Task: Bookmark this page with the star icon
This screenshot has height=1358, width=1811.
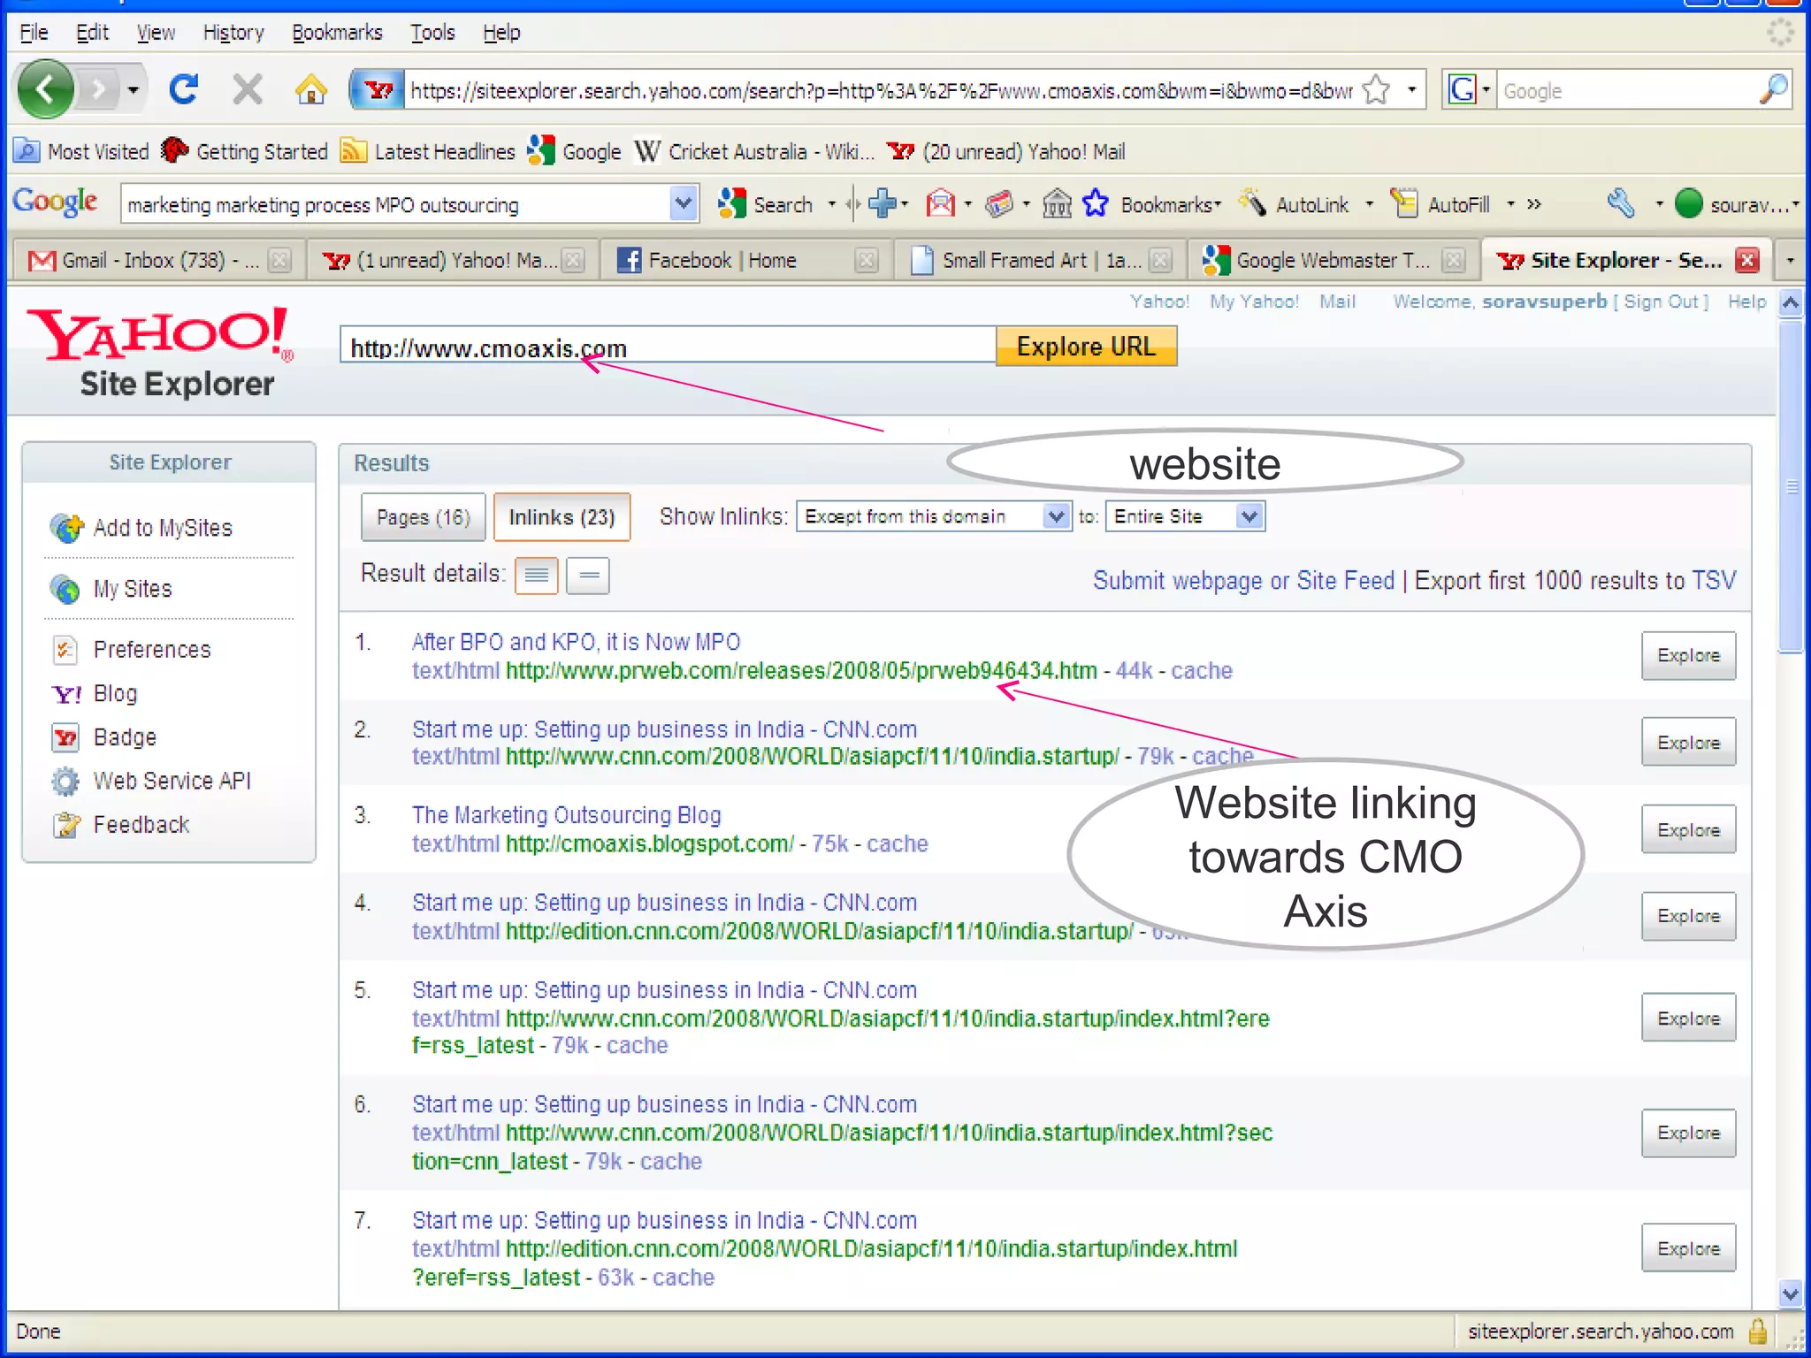Action: [1377, 90]
